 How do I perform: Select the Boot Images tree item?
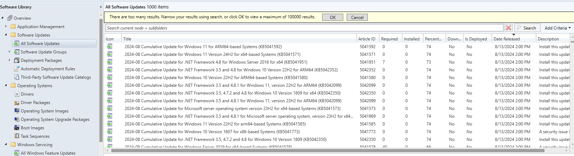(32, 128)
